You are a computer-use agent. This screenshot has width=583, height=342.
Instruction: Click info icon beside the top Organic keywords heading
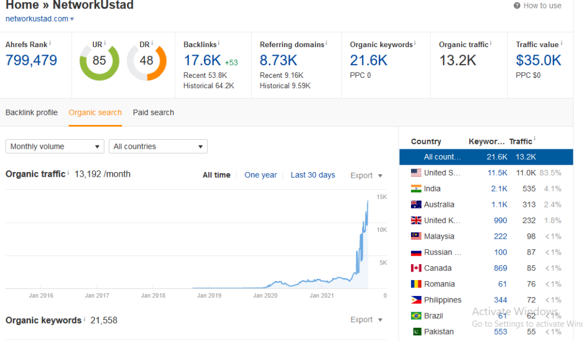click(x=415, y=43)
